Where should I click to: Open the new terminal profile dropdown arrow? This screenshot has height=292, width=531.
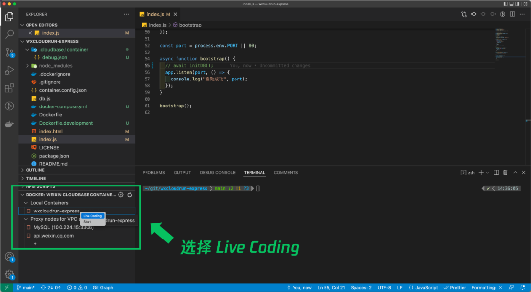(487, 173)
